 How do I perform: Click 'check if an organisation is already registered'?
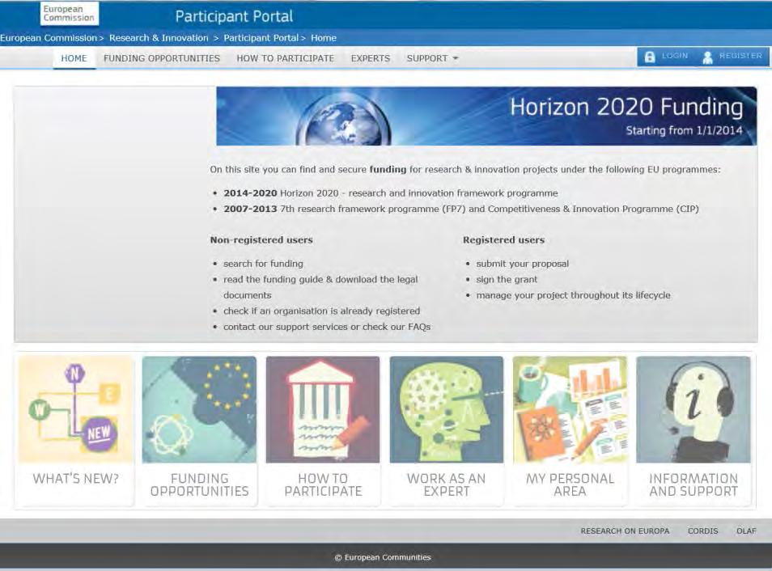pyautogui.click(x=321, y=311)
